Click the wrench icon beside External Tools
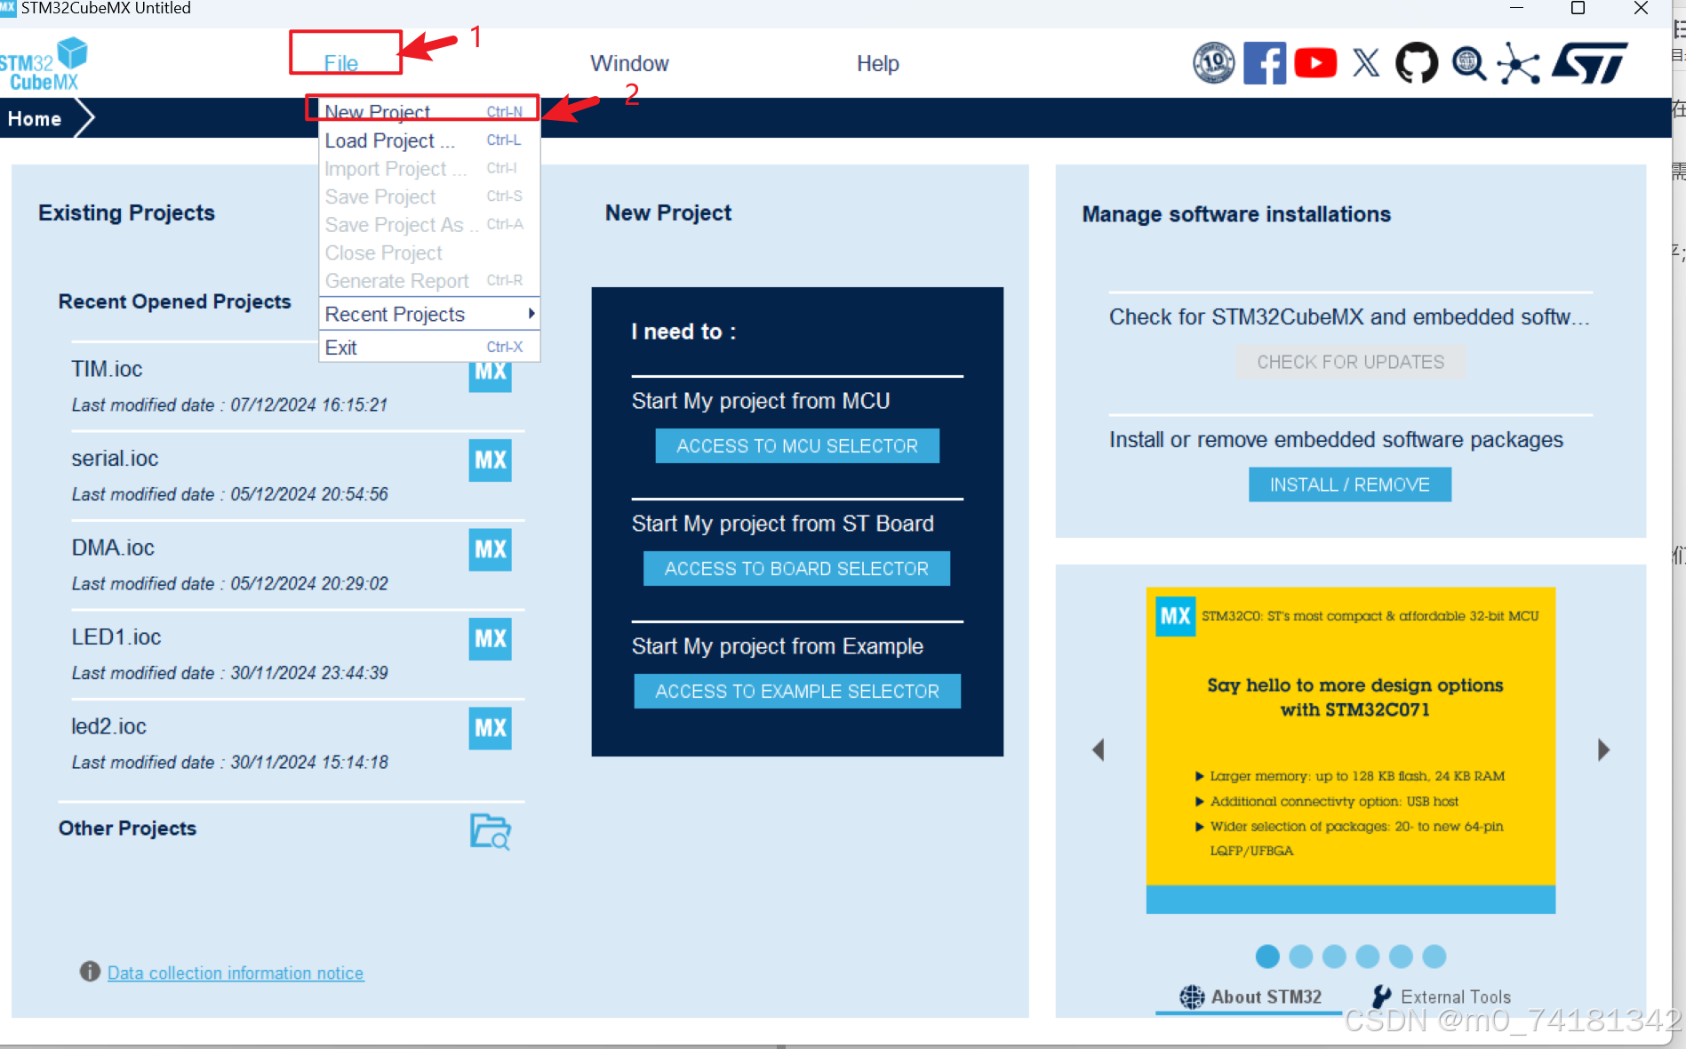The width and height of the screenshot is (1686, 1049). pyautogui.click(x=1382, y=997)
